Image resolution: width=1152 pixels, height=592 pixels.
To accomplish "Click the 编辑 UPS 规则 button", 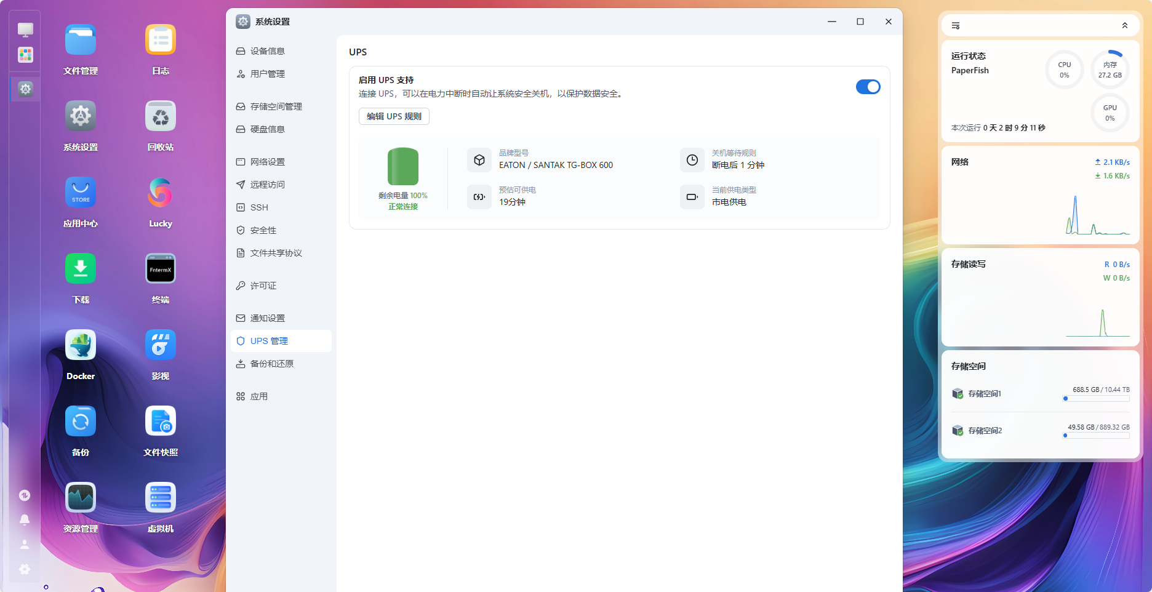I will click(394, 116).
